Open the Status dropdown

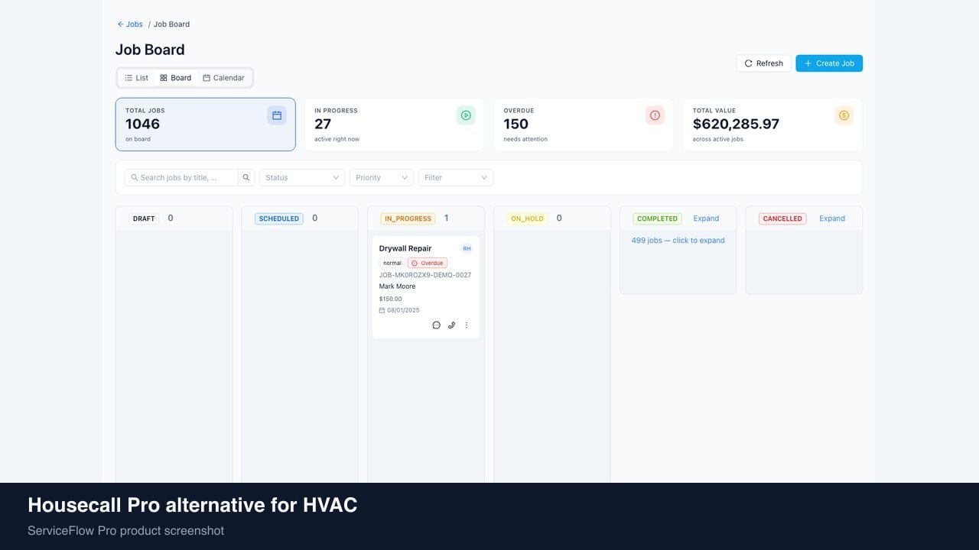[x=302, y=178]
